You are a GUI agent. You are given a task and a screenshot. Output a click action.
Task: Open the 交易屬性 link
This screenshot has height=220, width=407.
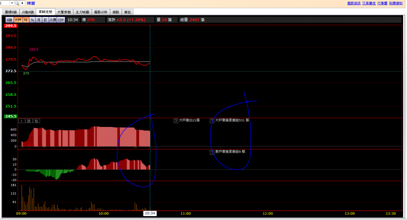tap(369, 3)
